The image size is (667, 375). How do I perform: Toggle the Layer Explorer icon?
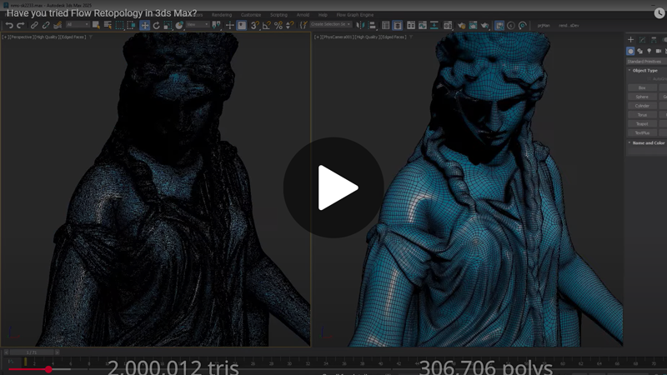(x=398, y=26)
